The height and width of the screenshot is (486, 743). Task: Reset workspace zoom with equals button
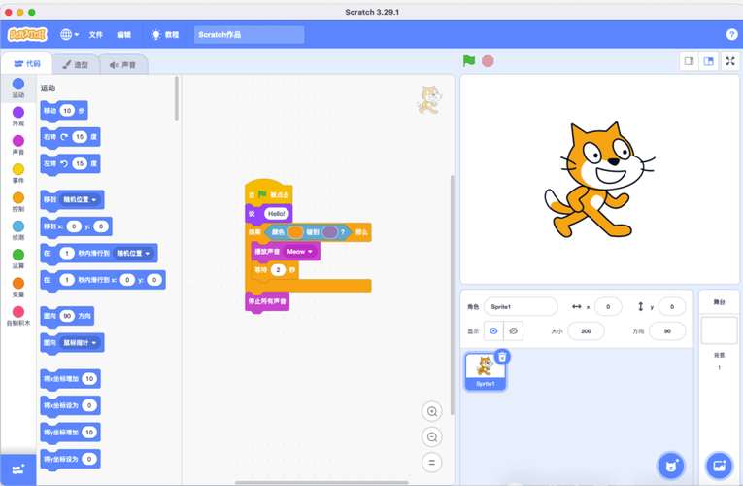431,463
